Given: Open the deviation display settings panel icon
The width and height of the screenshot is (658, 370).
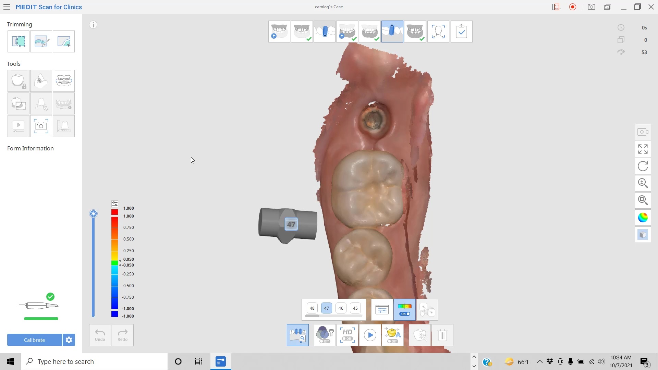Looking at the screenshot, I should 382,310.
